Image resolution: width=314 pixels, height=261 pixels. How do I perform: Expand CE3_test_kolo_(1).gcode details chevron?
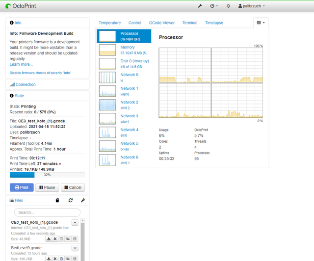[75, 222]
